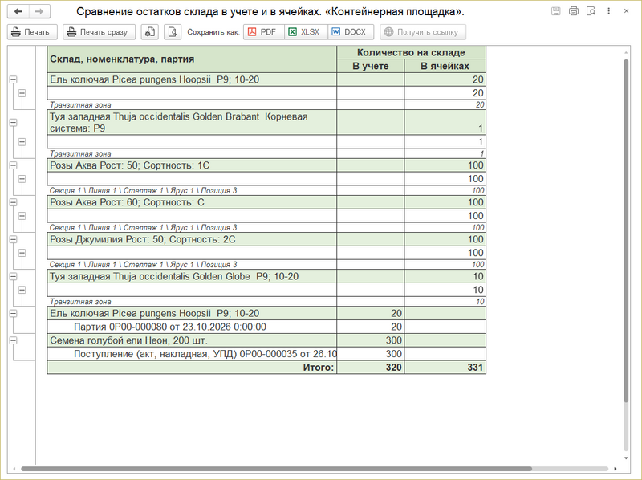The height and width of the screenshot is (480, 642).
Task: Collapse nested level under Туя Golden Globe
Action: [x=22, y=290]
